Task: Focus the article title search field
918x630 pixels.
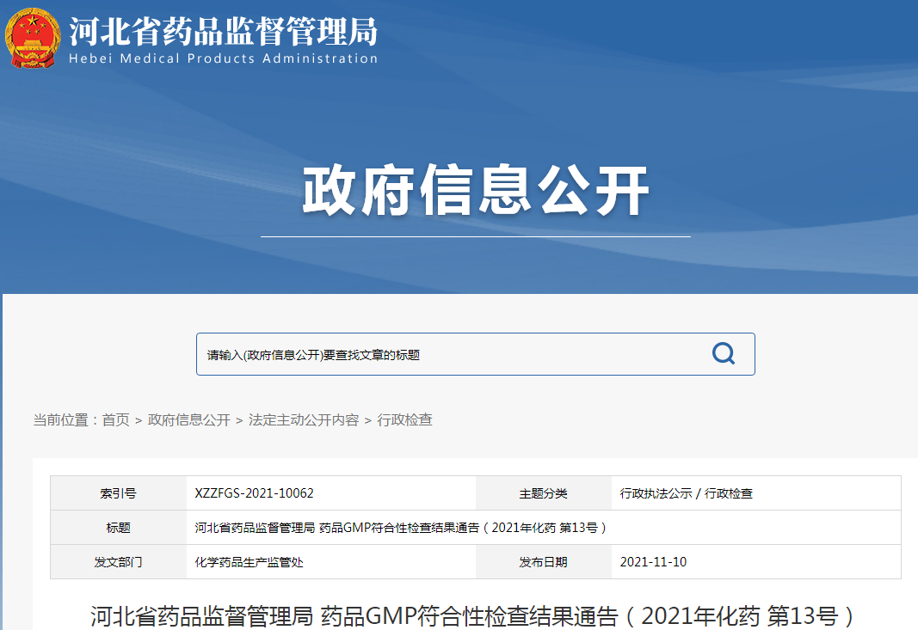Action: coord(476,354)
